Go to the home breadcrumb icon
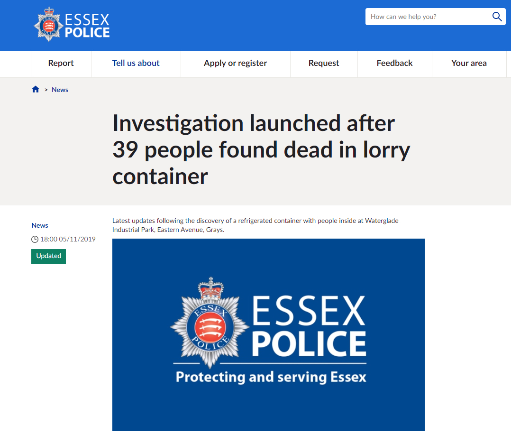 pyautogui.click(x=36, y=89)
